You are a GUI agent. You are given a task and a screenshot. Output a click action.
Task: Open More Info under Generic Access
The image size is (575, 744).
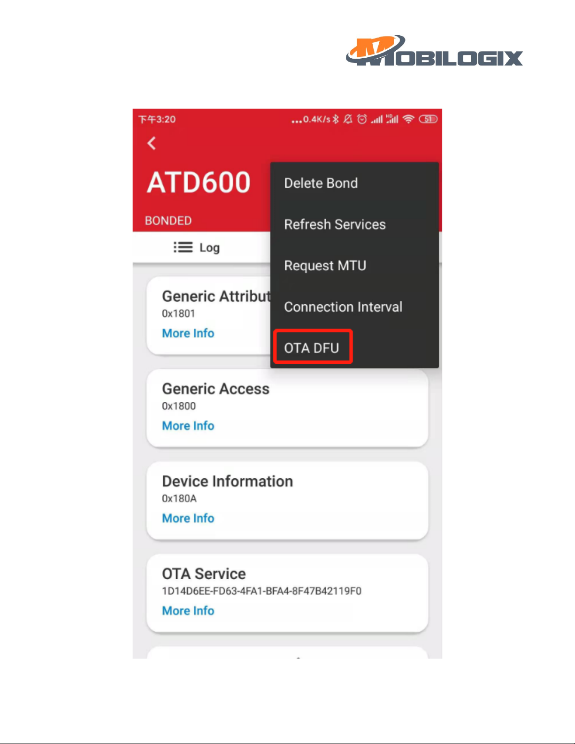(188, 426)
